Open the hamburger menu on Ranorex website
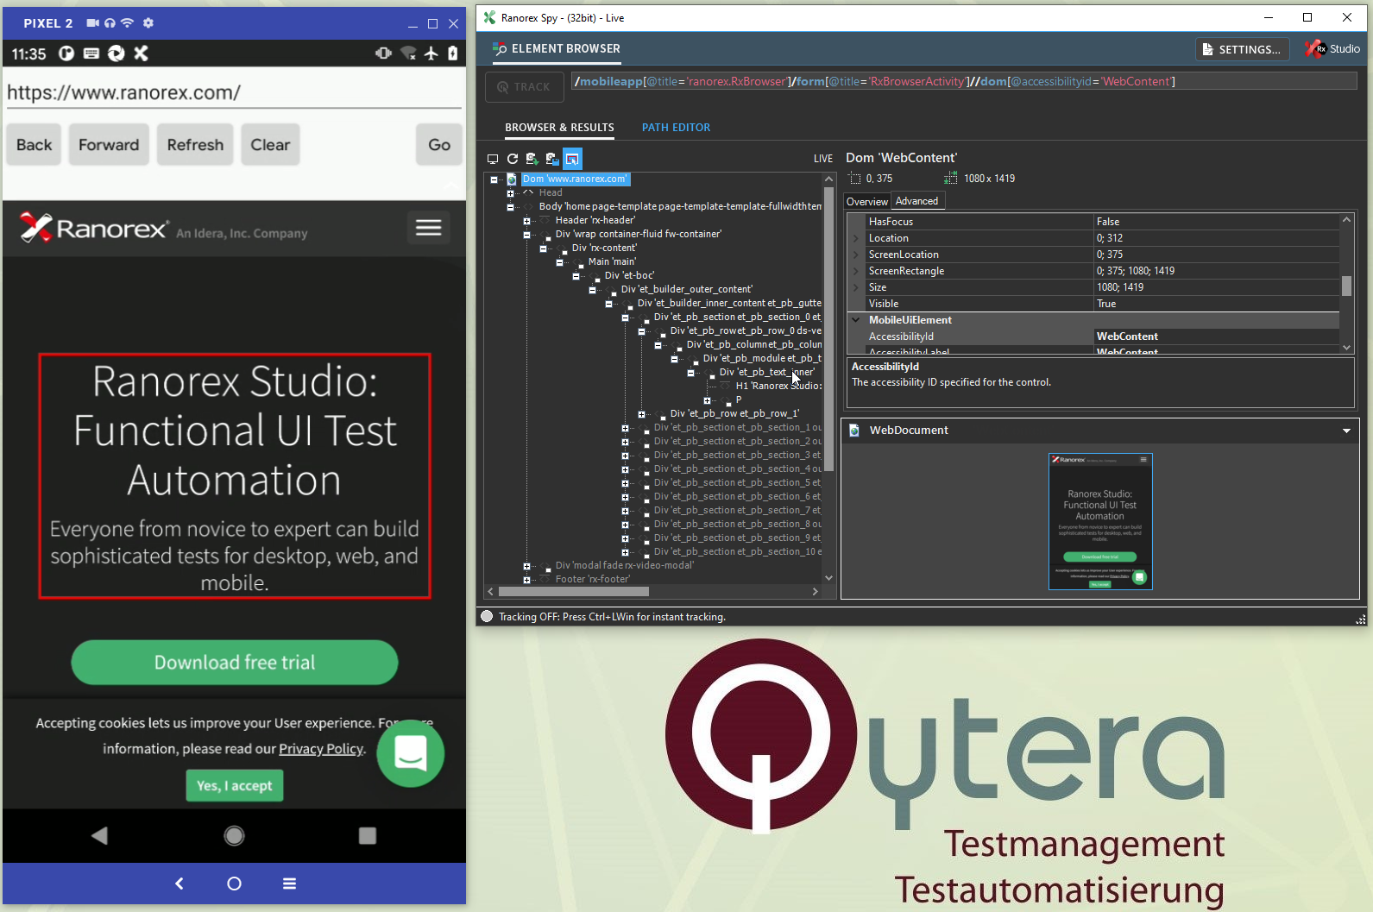The image size is (1373, 912). 428,228
